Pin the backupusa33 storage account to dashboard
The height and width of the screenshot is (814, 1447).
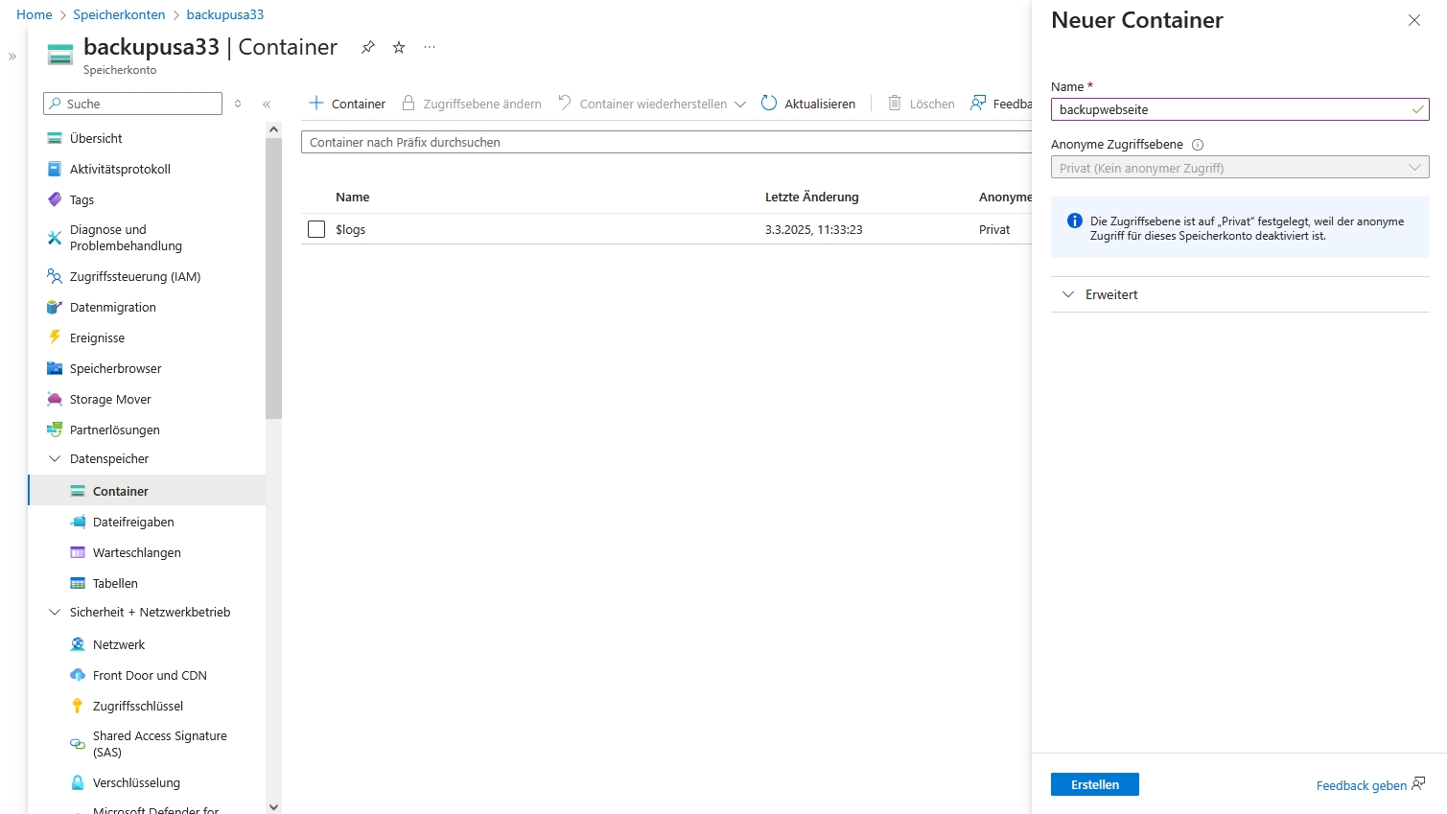pyautogui.click(x=367, y=47)
